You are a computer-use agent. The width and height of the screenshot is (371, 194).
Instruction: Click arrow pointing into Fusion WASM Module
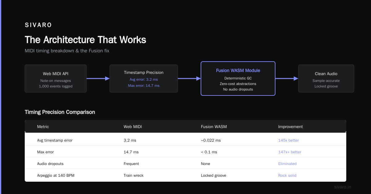click(189, 79)
